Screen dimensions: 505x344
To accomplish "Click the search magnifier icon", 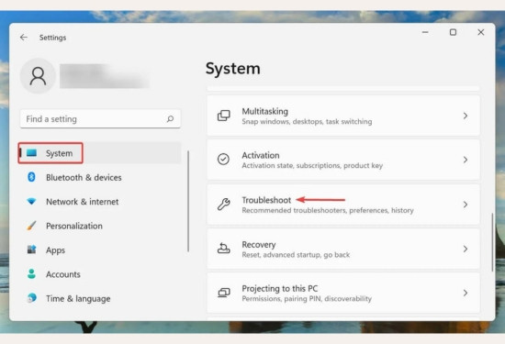I will 170,119.
